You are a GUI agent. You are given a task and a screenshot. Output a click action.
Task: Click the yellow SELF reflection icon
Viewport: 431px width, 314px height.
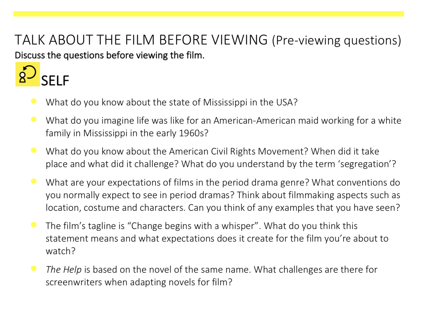(28, 74)
